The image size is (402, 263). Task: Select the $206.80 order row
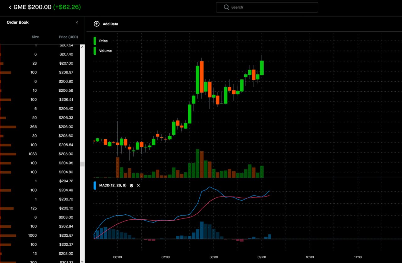pyautogui.click(x=40, y=82)
